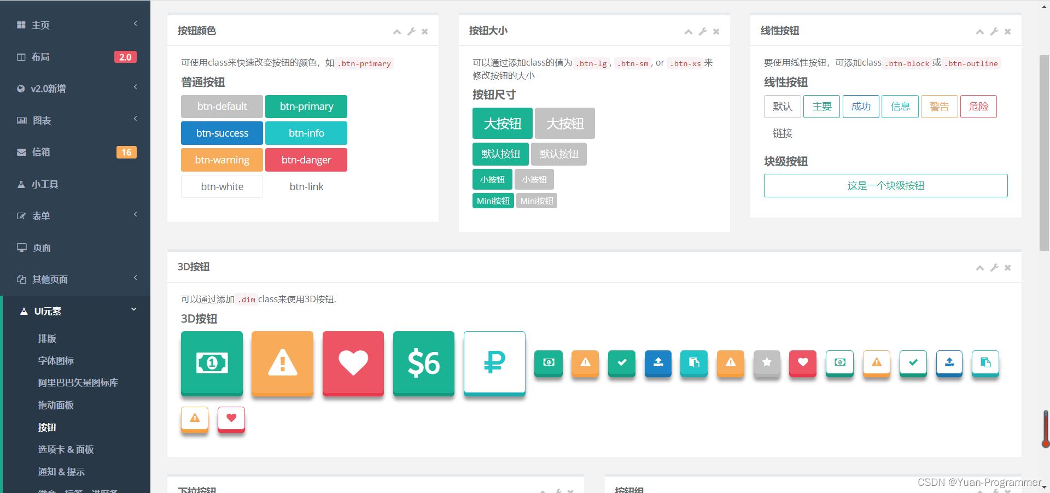The height and width of the screenshot is (493, 1050).
Task: Open wrench settings in 3D按钮 panel
Action: [x=994, y=268]
